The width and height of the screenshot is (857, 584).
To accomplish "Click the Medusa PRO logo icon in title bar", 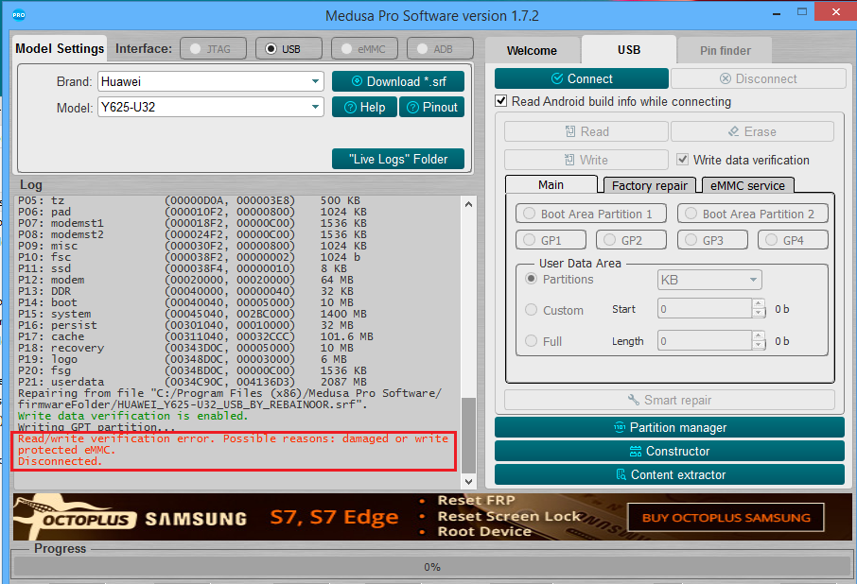I will 19,15.
